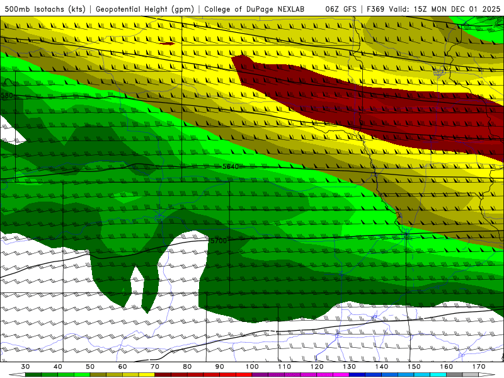The height and width of the screenshot is (378, 504).
Task: Click the blue legend swatch under 140
Action: tap(389, 375)
